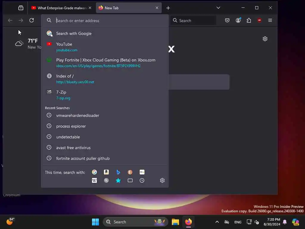Go forward with the forward arrow
The image size is (305, 229).
coord(21,20)
